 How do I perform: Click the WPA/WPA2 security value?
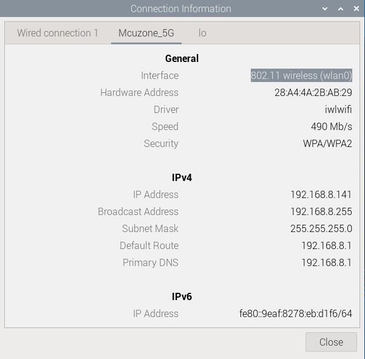[327, 143]
